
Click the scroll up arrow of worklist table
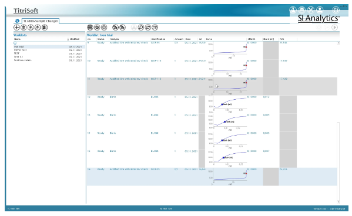pos(338,43)
